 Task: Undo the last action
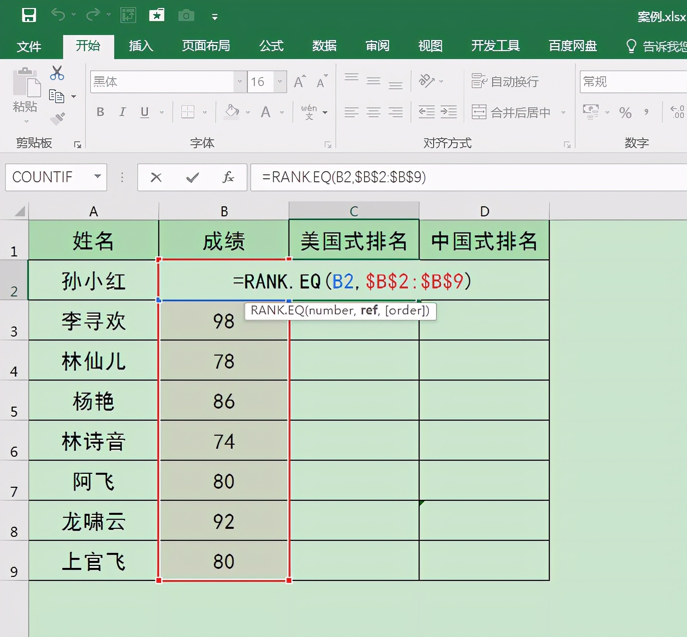[x=58, y=15]
